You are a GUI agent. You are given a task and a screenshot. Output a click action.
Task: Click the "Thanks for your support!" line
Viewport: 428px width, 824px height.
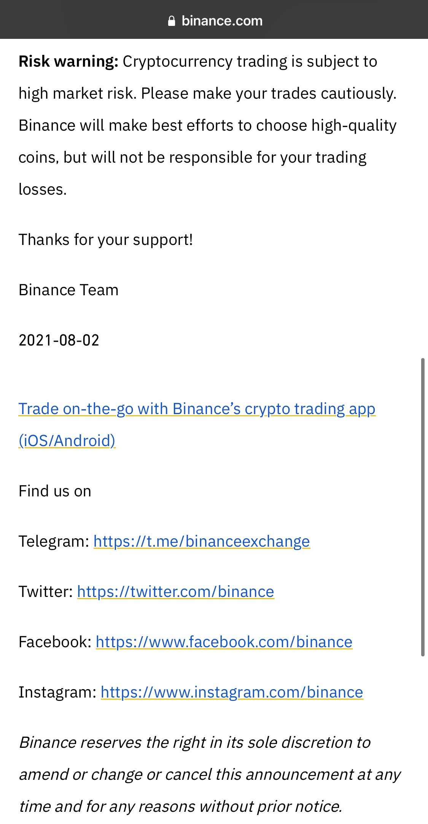(x=106, y=240)
